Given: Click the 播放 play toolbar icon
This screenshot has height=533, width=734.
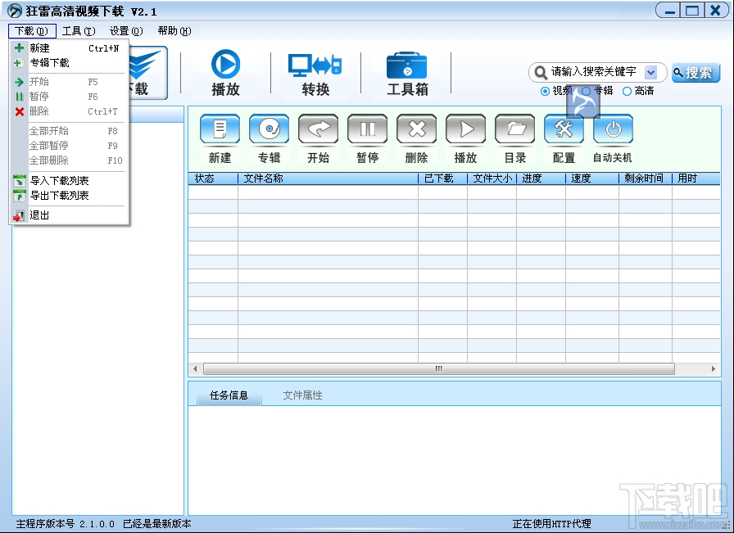Looking at the screenshot, I should click(466, 129).
